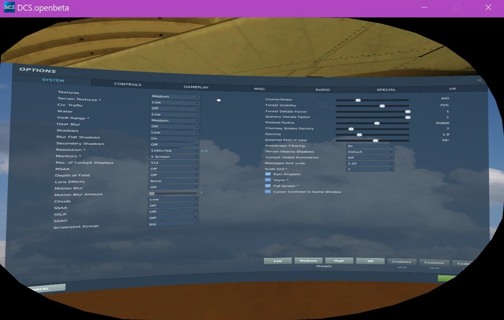The width and height of the screenshot is (504, 320).
Task: Open the Civ. Traffic dropdown
Action: pos(175,108)
